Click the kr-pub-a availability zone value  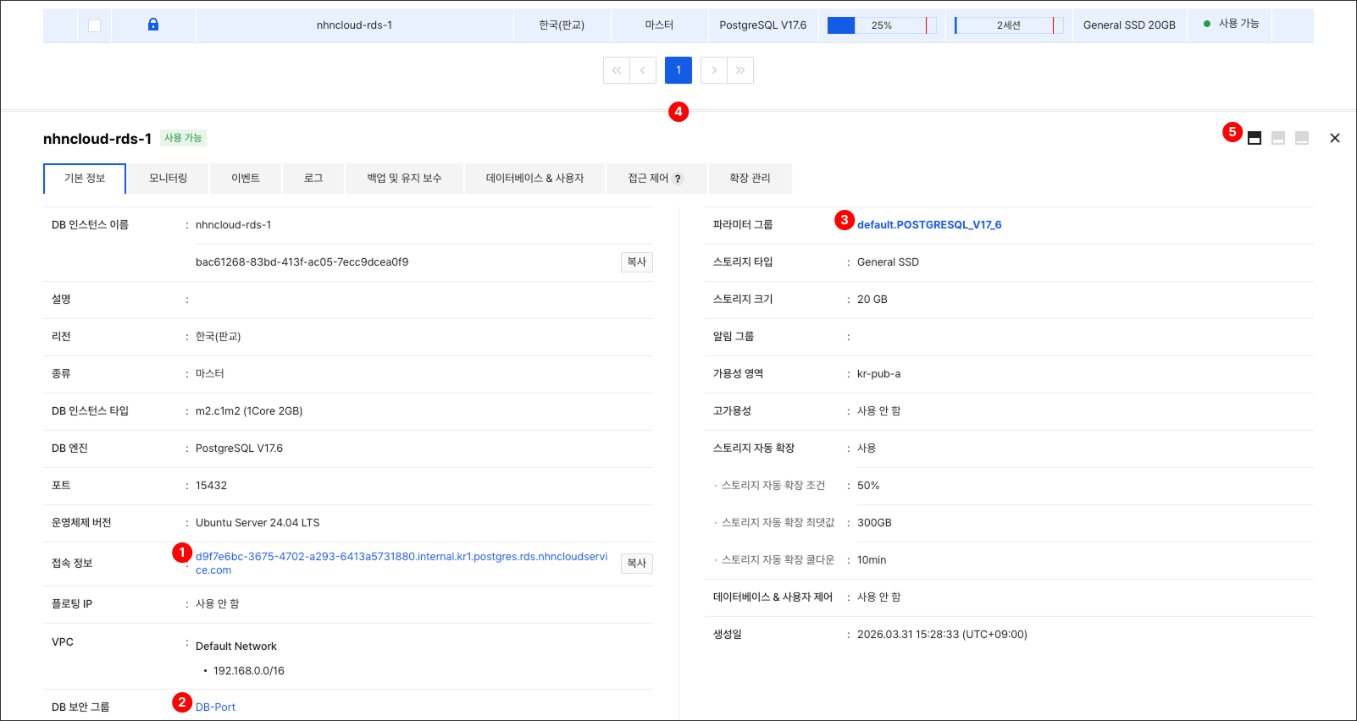(878, 374)
